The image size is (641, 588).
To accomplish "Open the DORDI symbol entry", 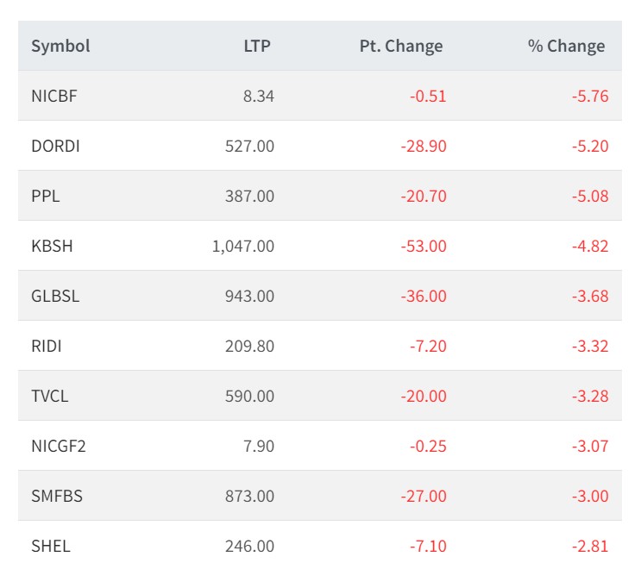I will pos(55,147).
